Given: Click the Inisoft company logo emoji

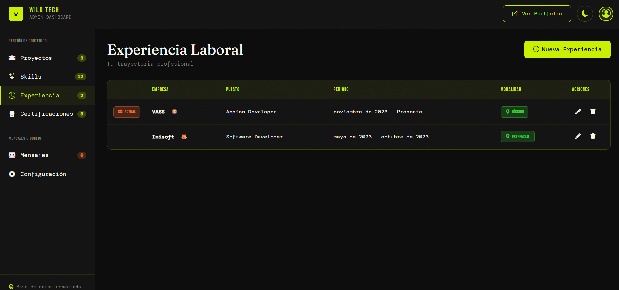Looking at the screenshot, I should point(184,137).
